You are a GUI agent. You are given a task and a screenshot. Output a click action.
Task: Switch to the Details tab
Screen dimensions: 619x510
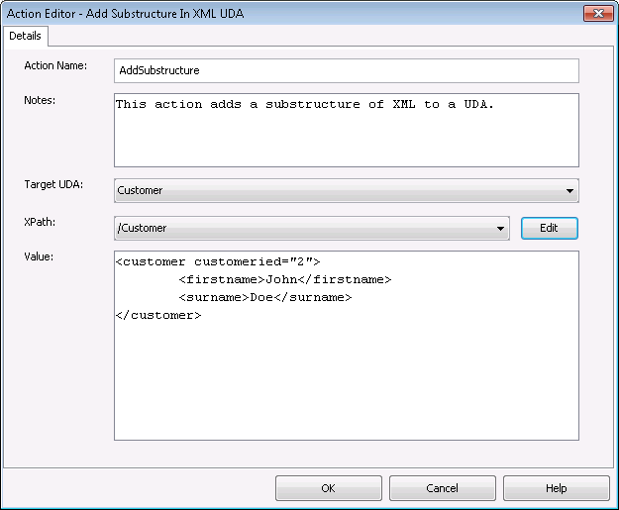26,36
